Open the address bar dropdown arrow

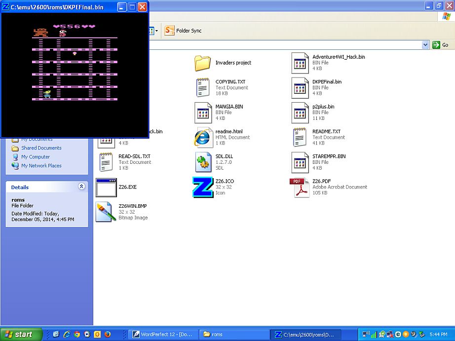[425, 45]
